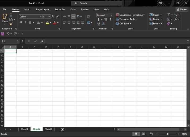Toggle align text right
The height and width of the screenshot is (137, 190).
click(x=73, y=22)
